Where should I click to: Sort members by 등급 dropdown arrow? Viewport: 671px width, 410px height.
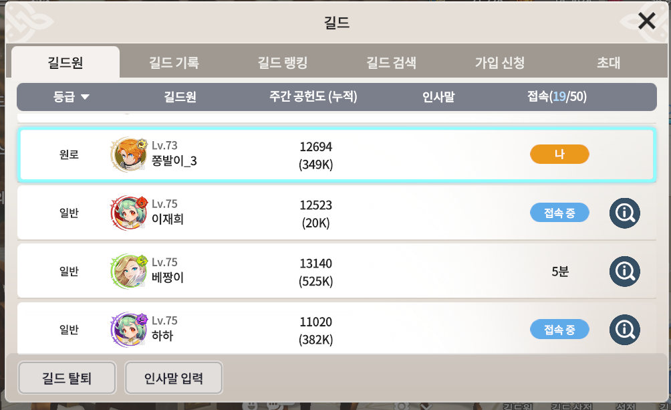click(85, 97)
